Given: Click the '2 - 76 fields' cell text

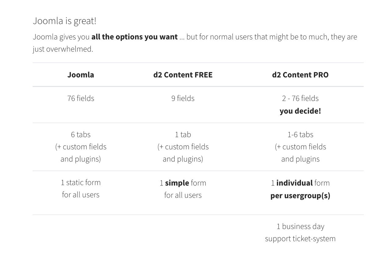Looking at the screenshot, I should pyautogui.click(x=300, y=98).
